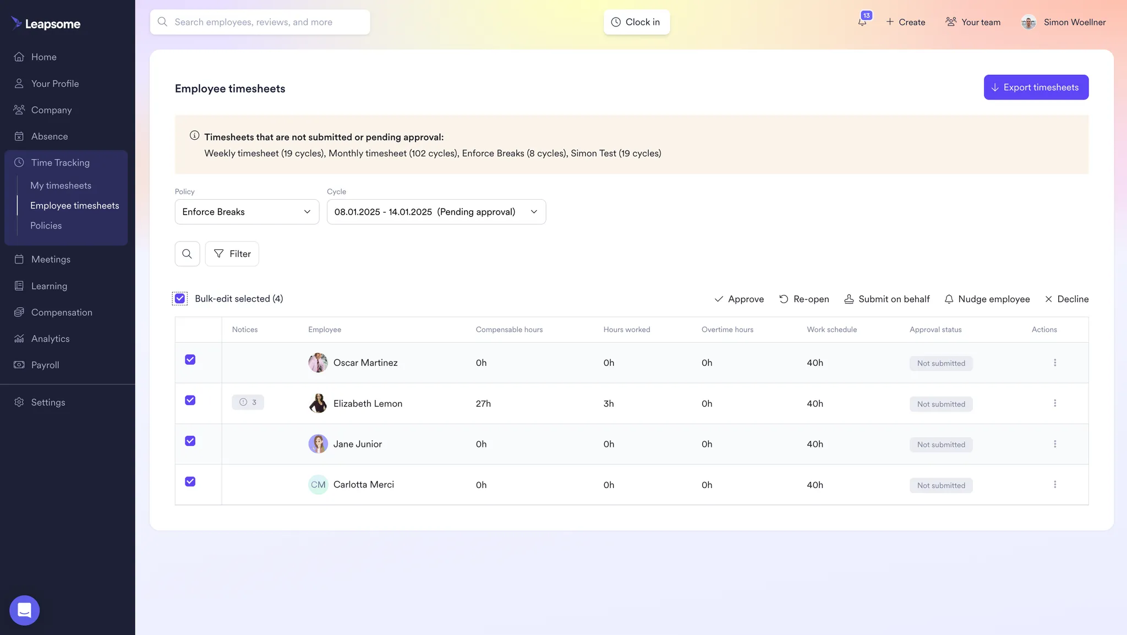The width and height of the screenshot is (1127, 635).
Task: Select the Time Tracking icon in sidebar
Action: 19,162
